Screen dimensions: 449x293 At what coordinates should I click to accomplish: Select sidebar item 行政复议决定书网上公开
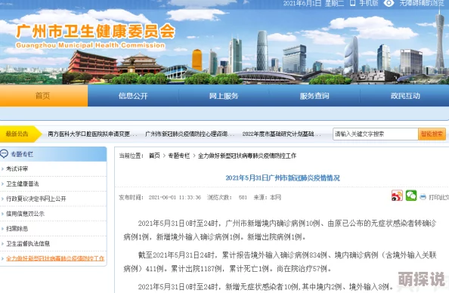point(36,199)
